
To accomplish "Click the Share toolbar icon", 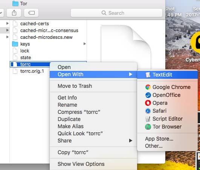I will click(x=14, y=13).
